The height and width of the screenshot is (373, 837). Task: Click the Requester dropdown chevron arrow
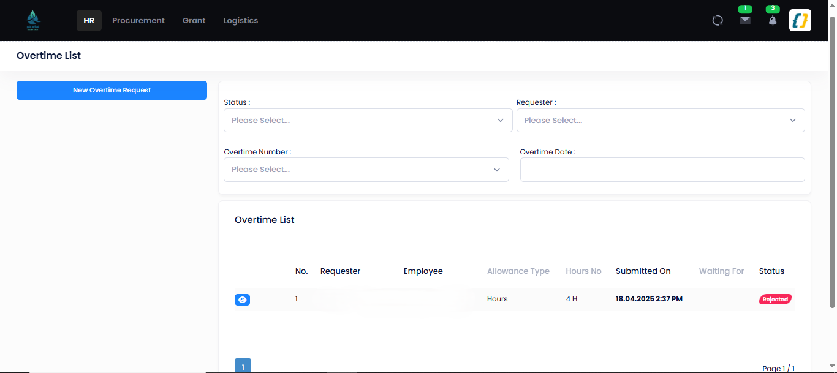click(793, 121)
